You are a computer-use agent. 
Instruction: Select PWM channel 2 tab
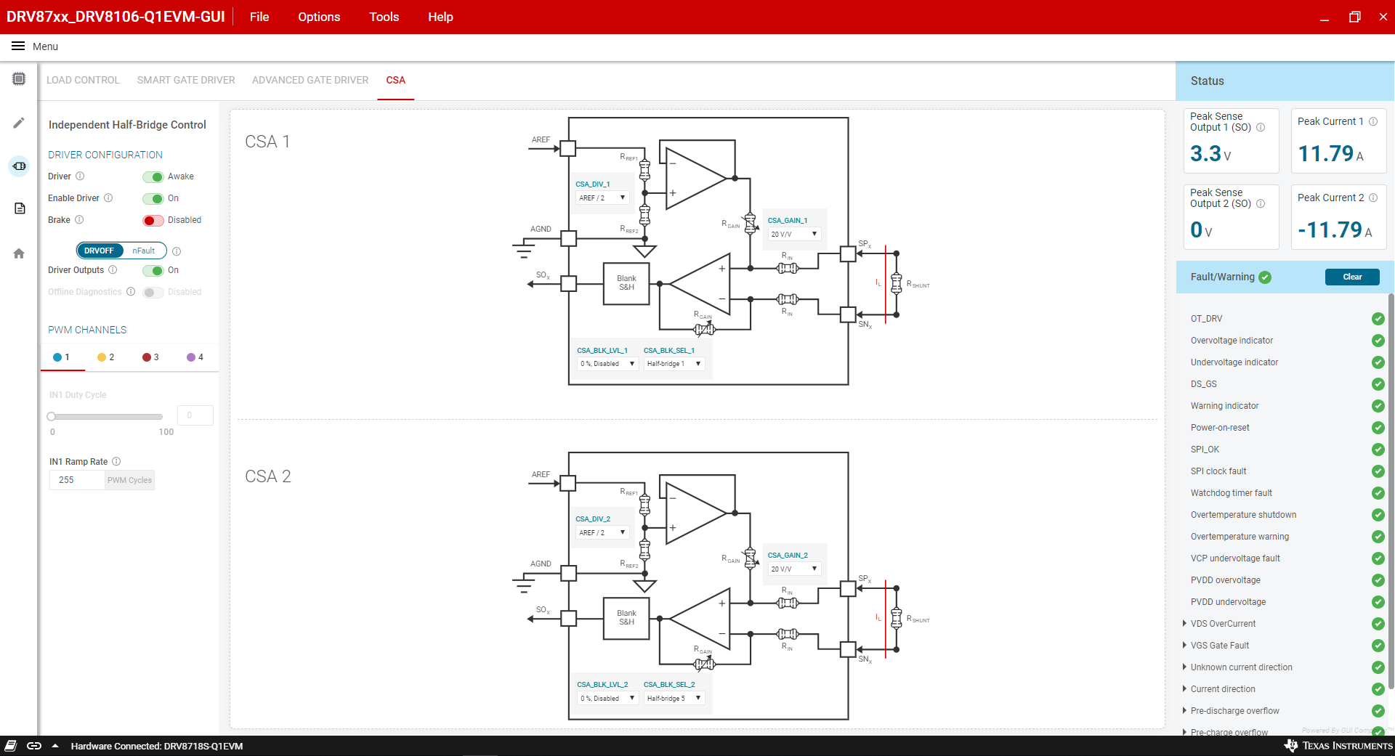(106, 357)
